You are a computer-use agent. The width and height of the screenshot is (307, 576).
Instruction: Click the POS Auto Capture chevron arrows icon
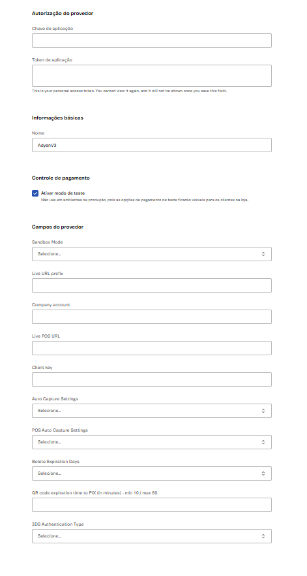263,442
